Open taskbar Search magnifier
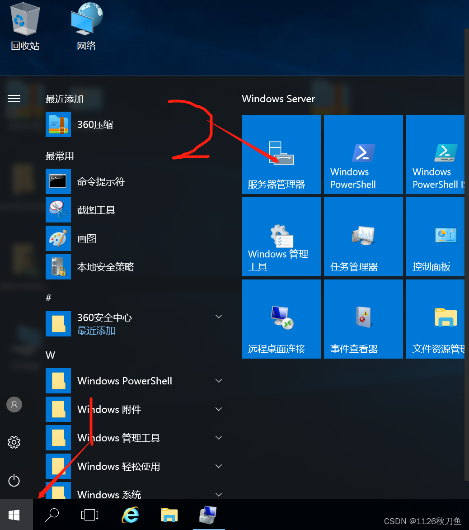This screenshot has height=530, width=469. click(x=52, y=515)
